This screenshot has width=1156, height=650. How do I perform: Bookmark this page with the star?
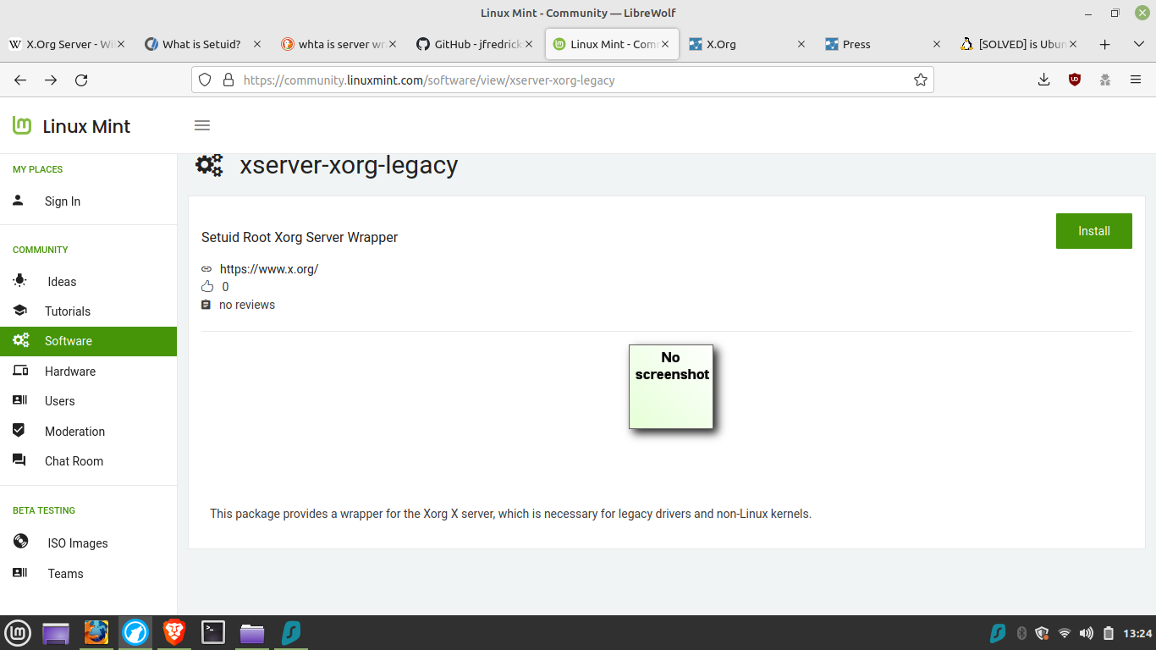click(921, 80)
